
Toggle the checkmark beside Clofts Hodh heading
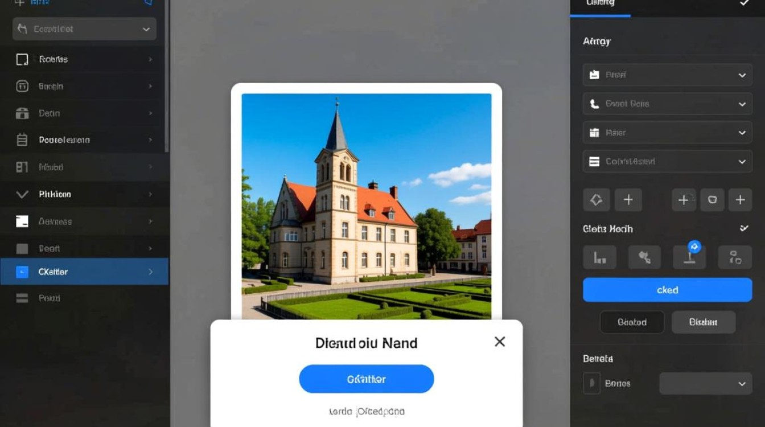(x=744, y=228)
